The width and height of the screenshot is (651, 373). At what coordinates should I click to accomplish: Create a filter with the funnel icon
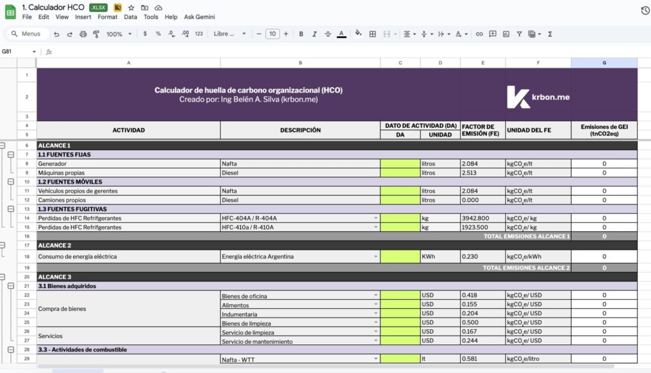click(520, 34)
